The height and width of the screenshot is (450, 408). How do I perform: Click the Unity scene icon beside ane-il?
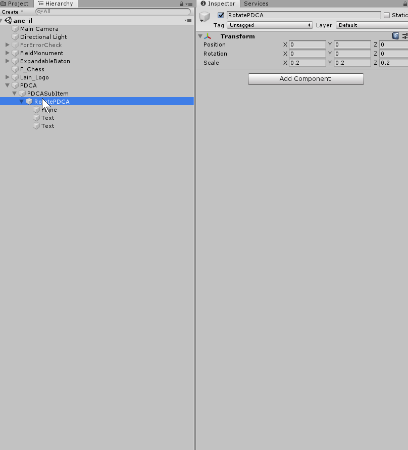pyautogui.click(x=8, y=20)
